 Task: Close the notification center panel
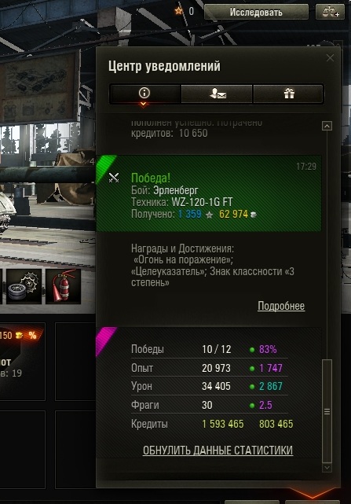(330, 58)
